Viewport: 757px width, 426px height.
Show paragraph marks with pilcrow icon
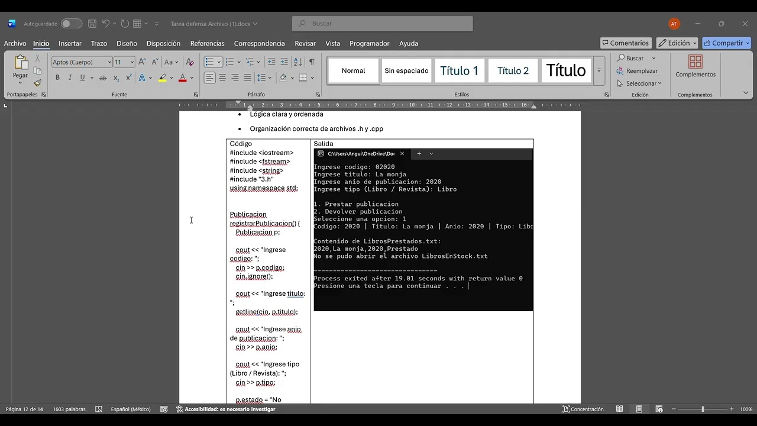[x=312, y=62]
